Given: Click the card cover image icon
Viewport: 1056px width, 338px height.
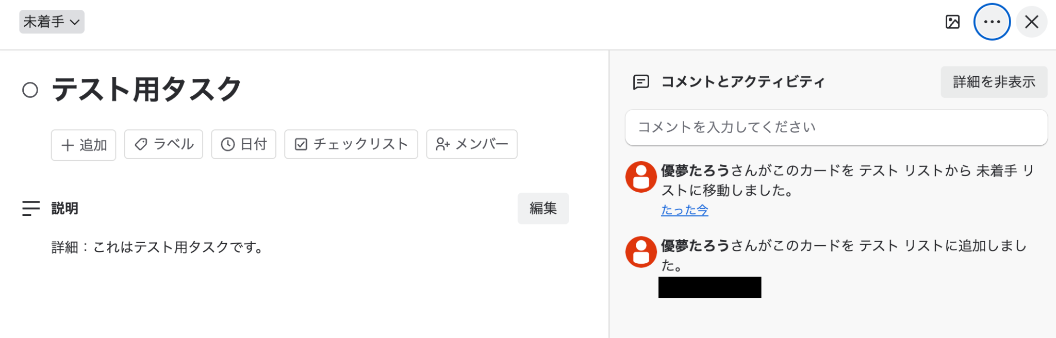Looking at the screenshot, I should coord(952,22).
